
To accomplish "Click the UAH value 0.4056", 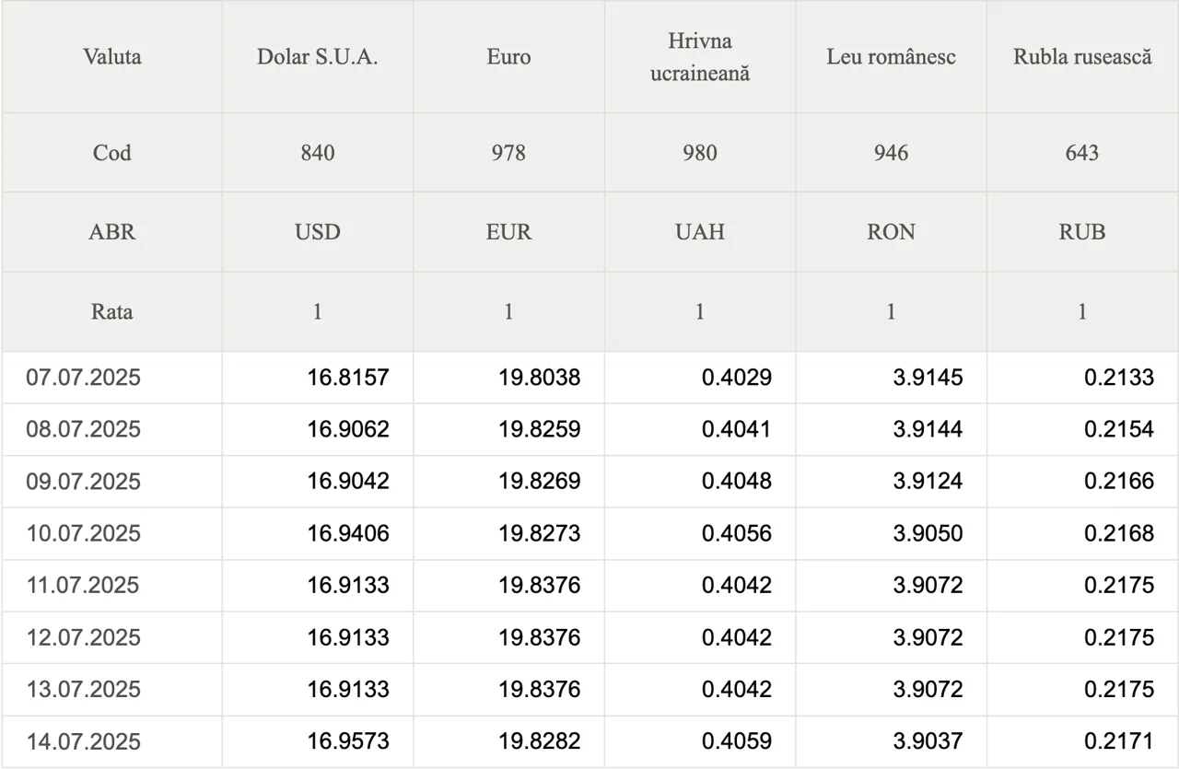I will click(737, 533).
